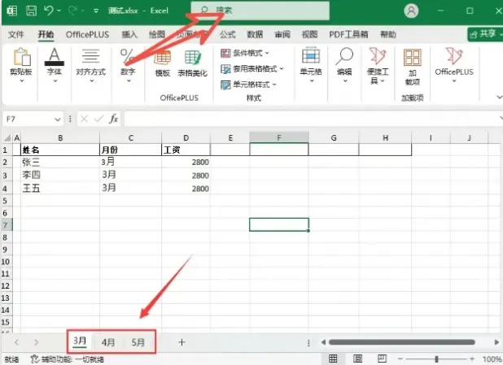
Task: Select the 3月 sheet tab
Action: pos(80,341)
